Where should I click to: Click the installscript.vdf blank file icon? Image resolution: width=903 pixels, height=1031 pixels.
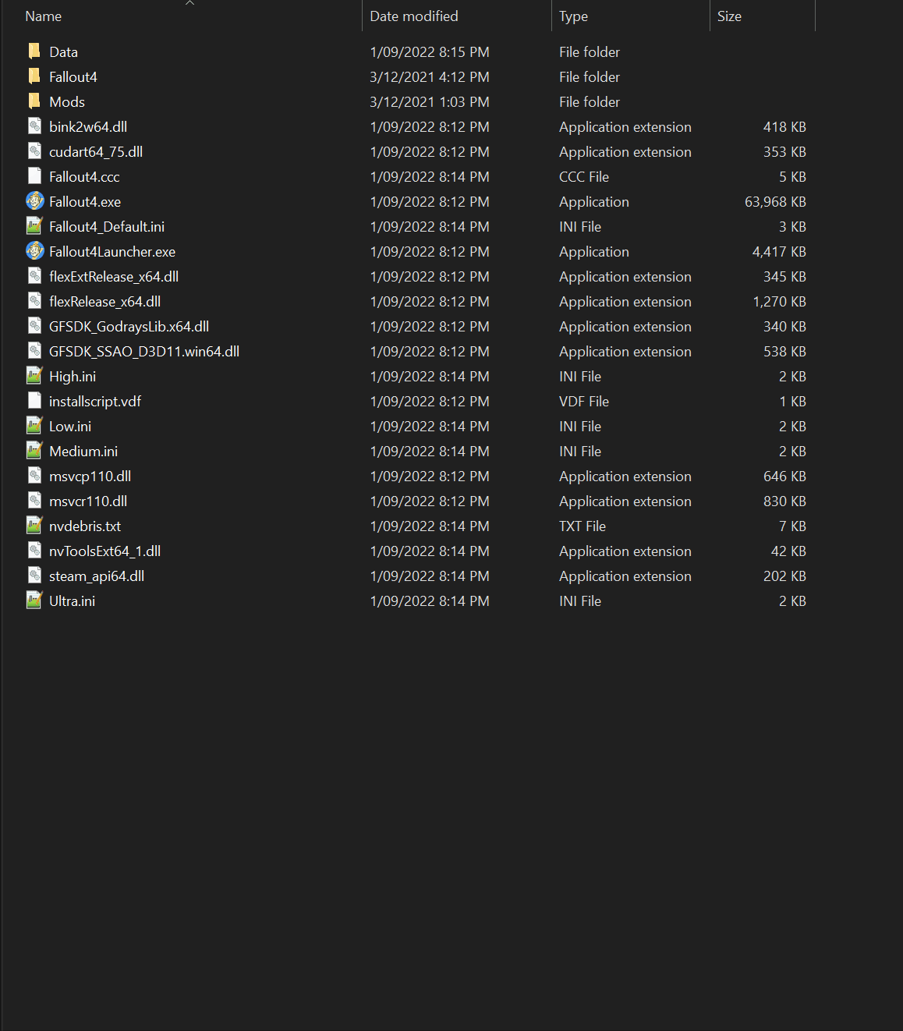pos(34,401)
